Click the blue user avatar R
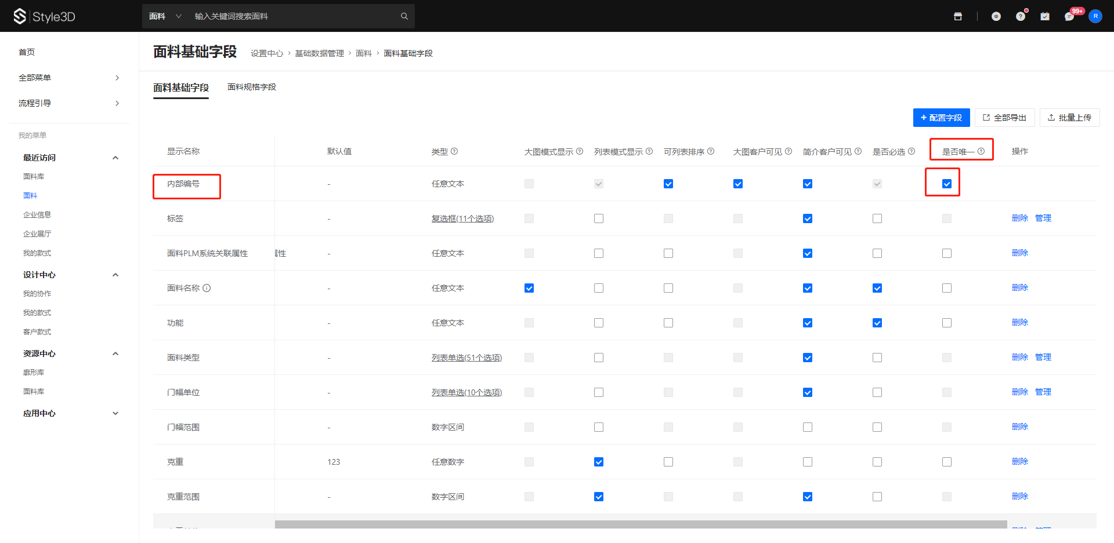The height and width of the screenshot is (543, 1114). pyautogui.click(x=1095, y=16)
